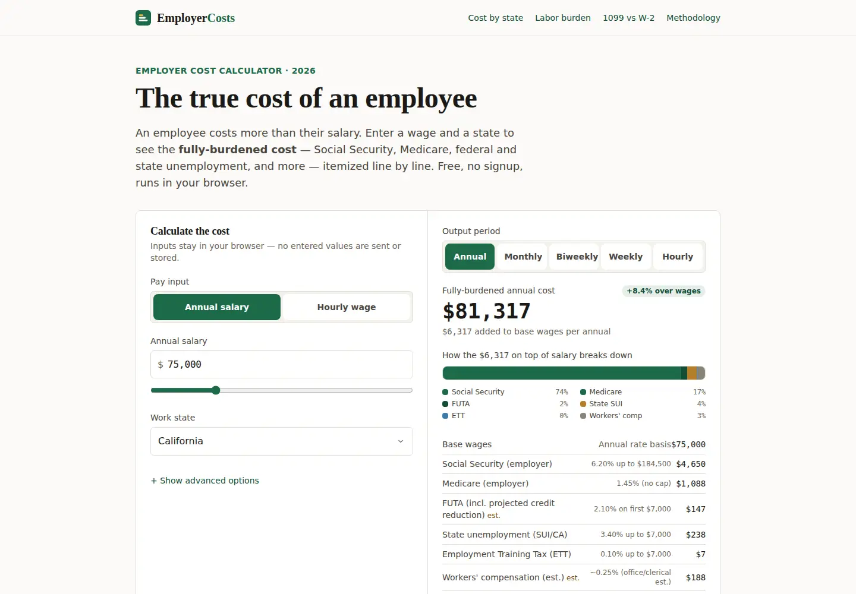Viewport: 856px width, 594px height.
Task: Click State unemployment (SUI/CA) label
Action: 505,535
